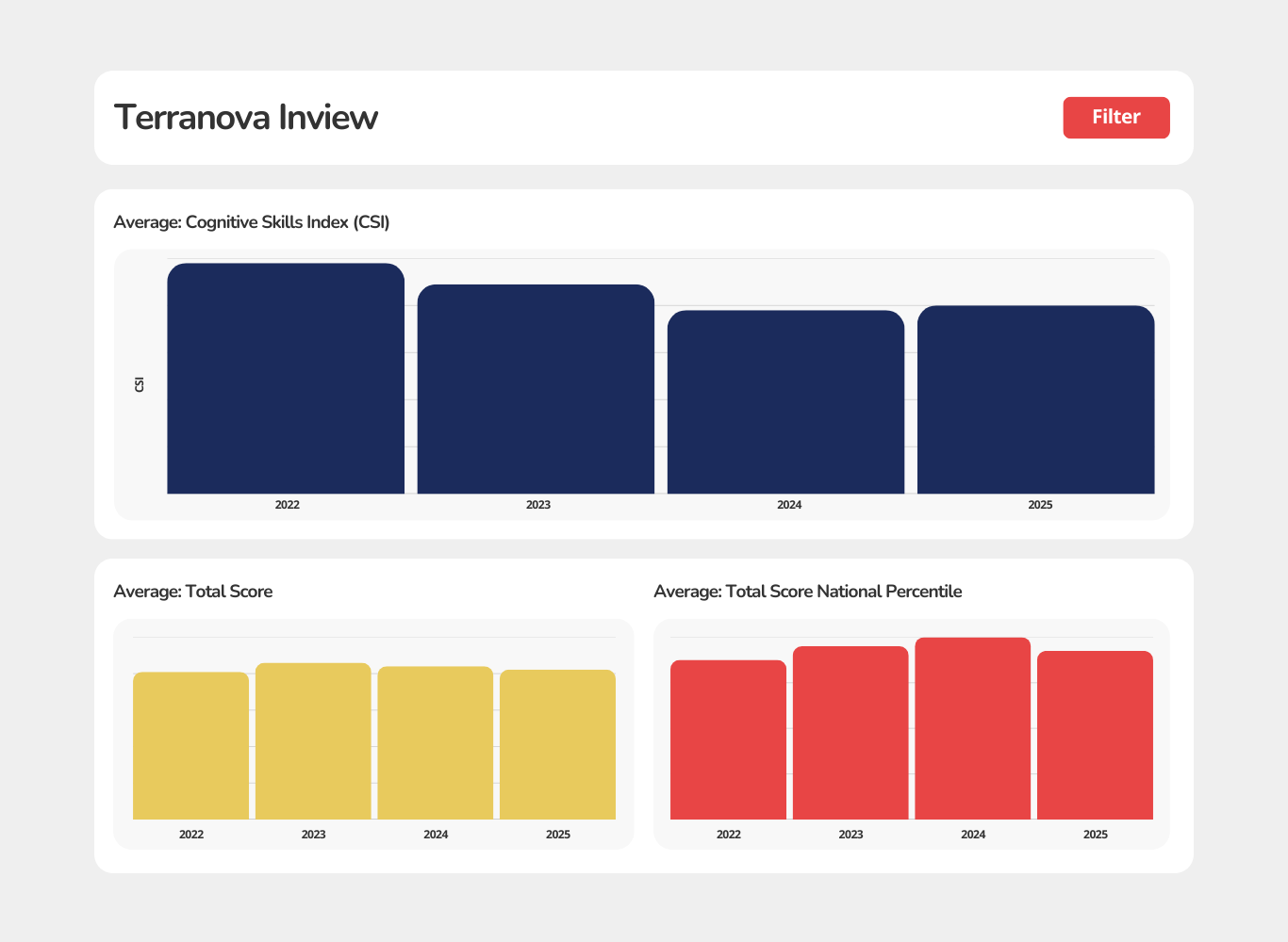
Task: Click the 2025 label under National Percentile chart
Action: [1096, 835]
